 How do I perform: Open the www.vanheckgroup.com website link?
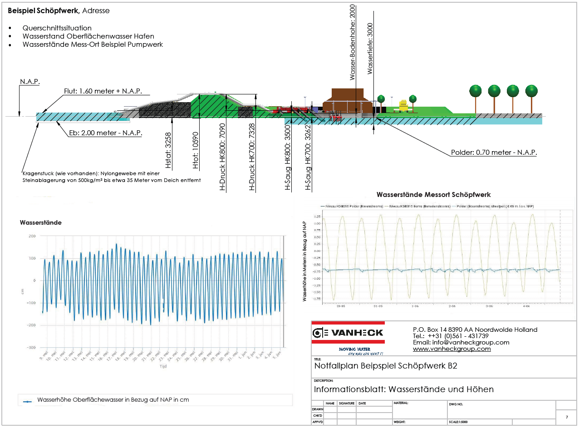pyautogui.click(x=451, y=349)
